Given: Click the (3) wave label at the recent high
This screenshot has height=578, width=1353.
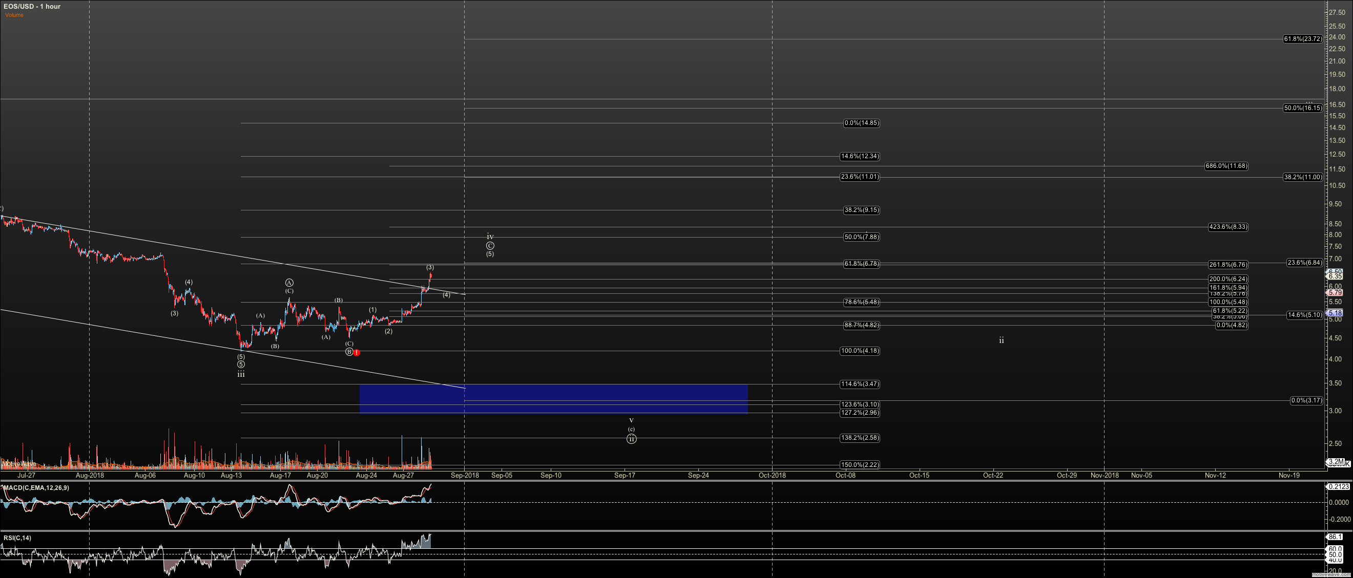Looking at the screenshot, I should [x=430, y=267].
